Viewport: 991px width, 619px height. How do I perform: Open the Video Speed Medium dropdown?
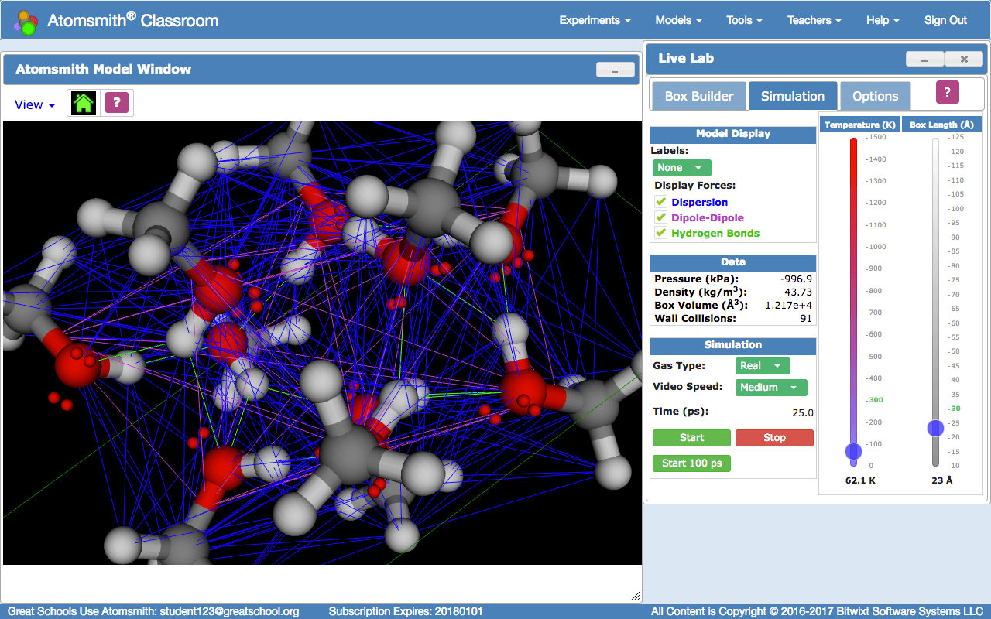click(771, 388)
